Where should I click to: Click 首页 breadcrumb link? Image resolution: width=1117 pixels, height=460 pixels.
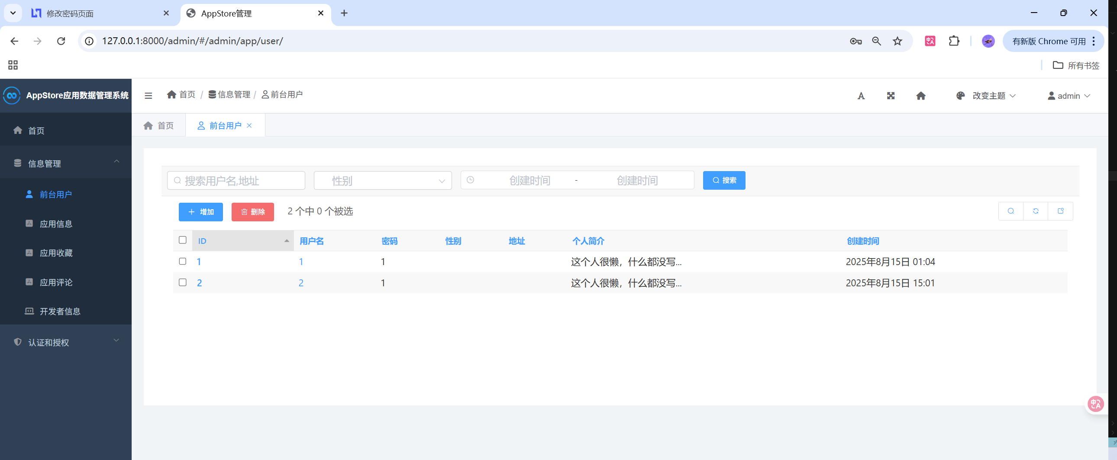pyautogui.click(x=181, y=94)
